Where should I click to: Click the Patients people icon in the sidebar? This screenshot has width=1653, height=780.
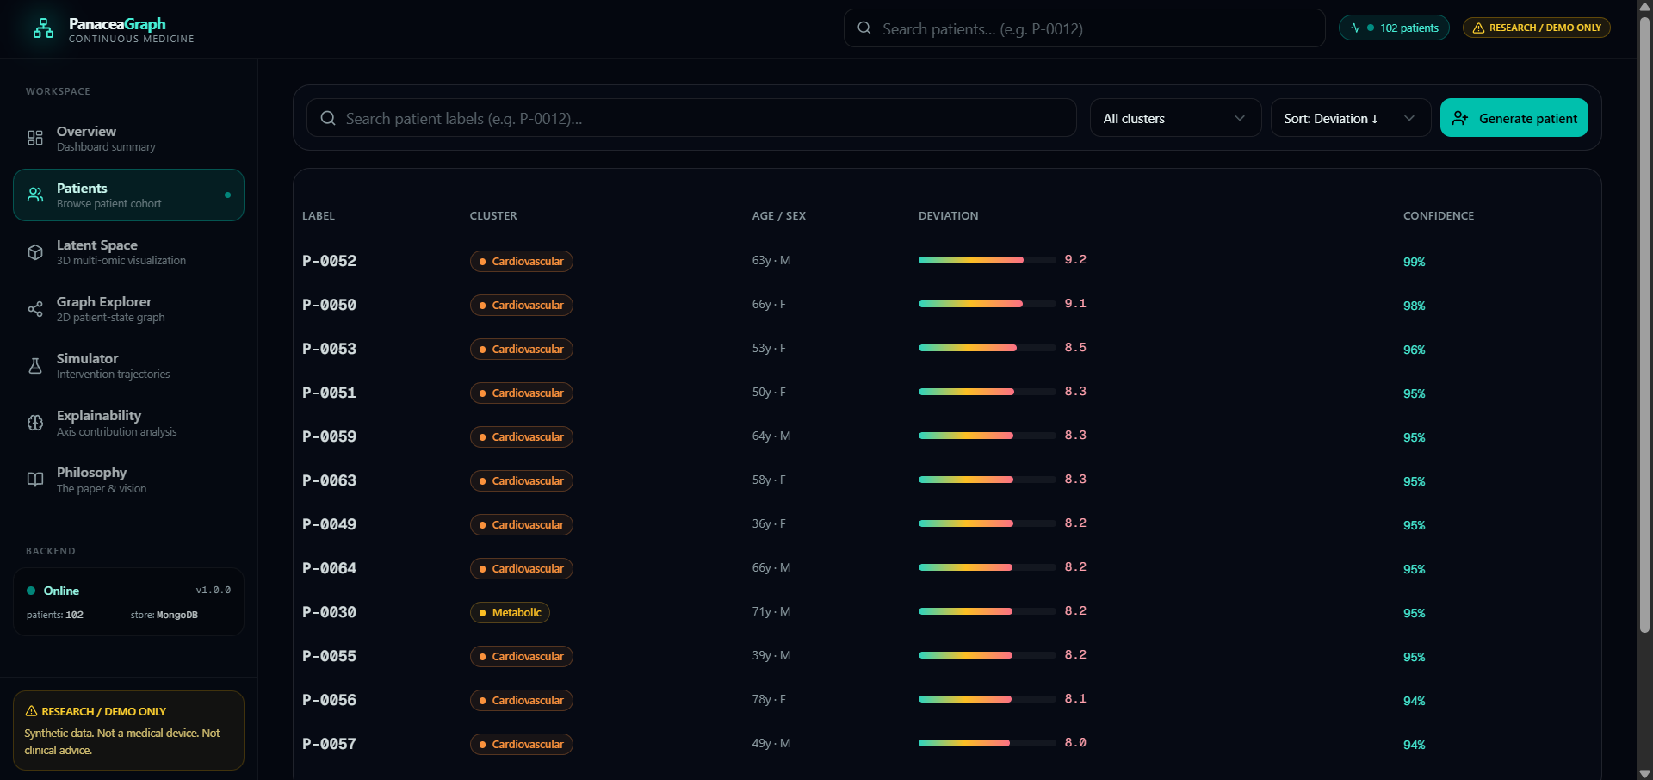click(35, 195)
